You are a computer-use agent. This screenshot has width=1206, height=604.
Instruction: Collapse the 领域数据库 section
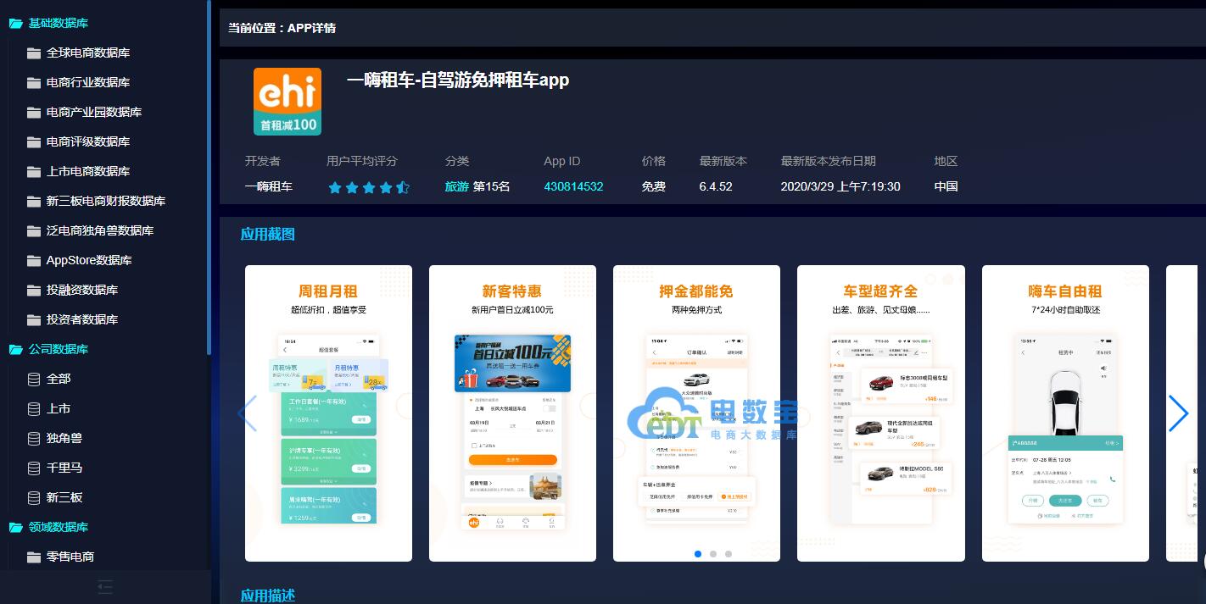tap(49, 527)
